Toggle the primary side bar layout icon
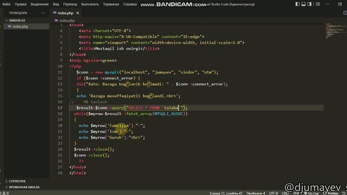347x195 pixels. click(298, 4)
